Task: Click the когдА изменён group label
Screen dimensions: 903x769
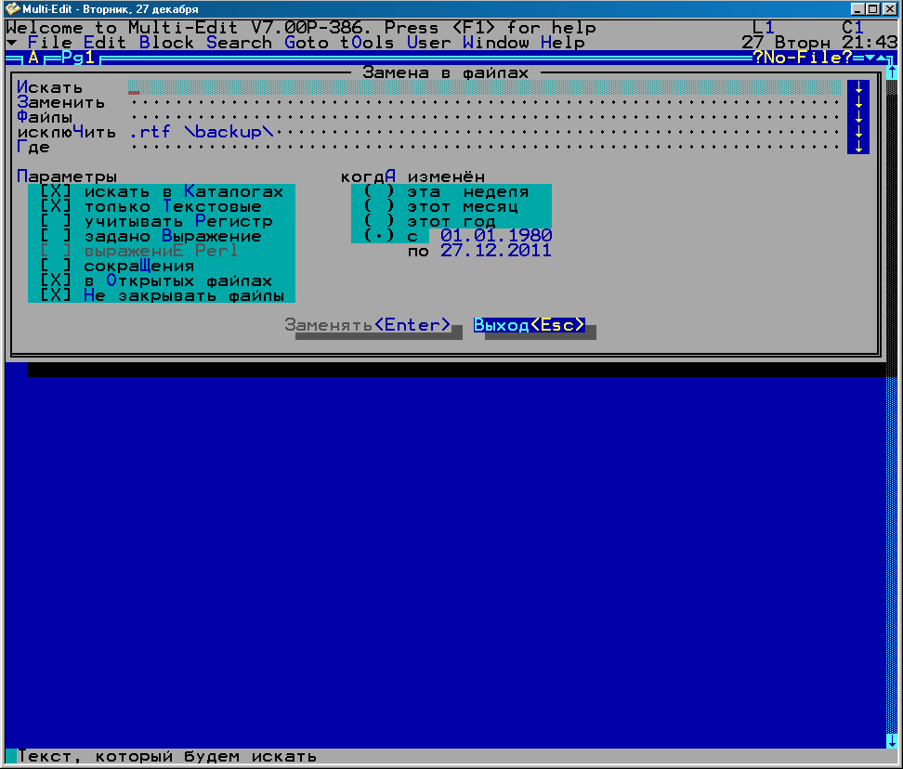Action: pos(412,176)
